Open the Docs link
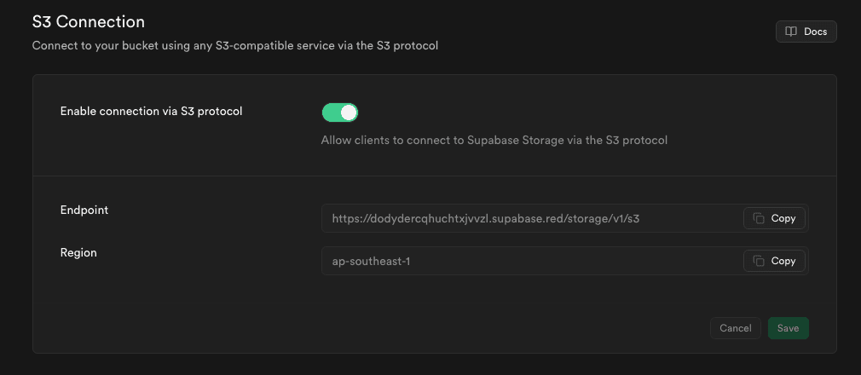The image size is (861, 375). coord(806,32)
